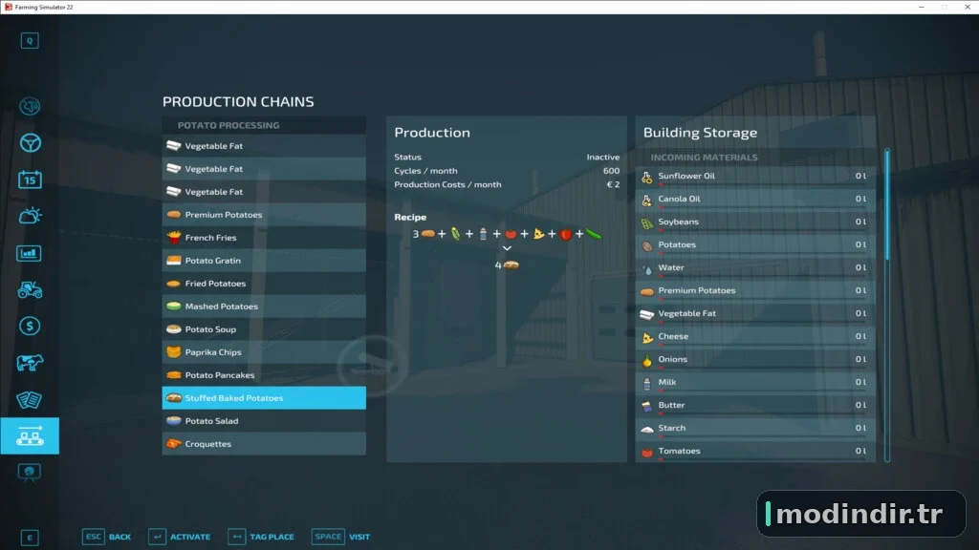Select Fried Potatoes production
979x550 pixels.
coord(264,284)
